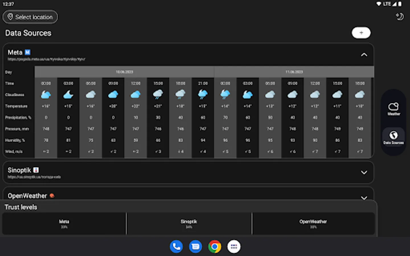
Task: Click cloudiness icon for 09:00 on 10.06
Action: click(x=113, y=94)
